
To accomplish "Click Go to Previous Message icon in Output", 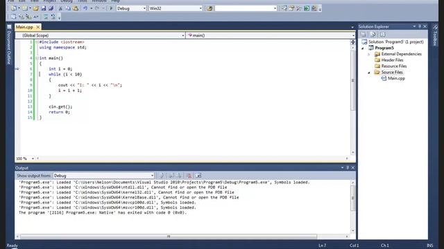I will (x=171, y=176).
